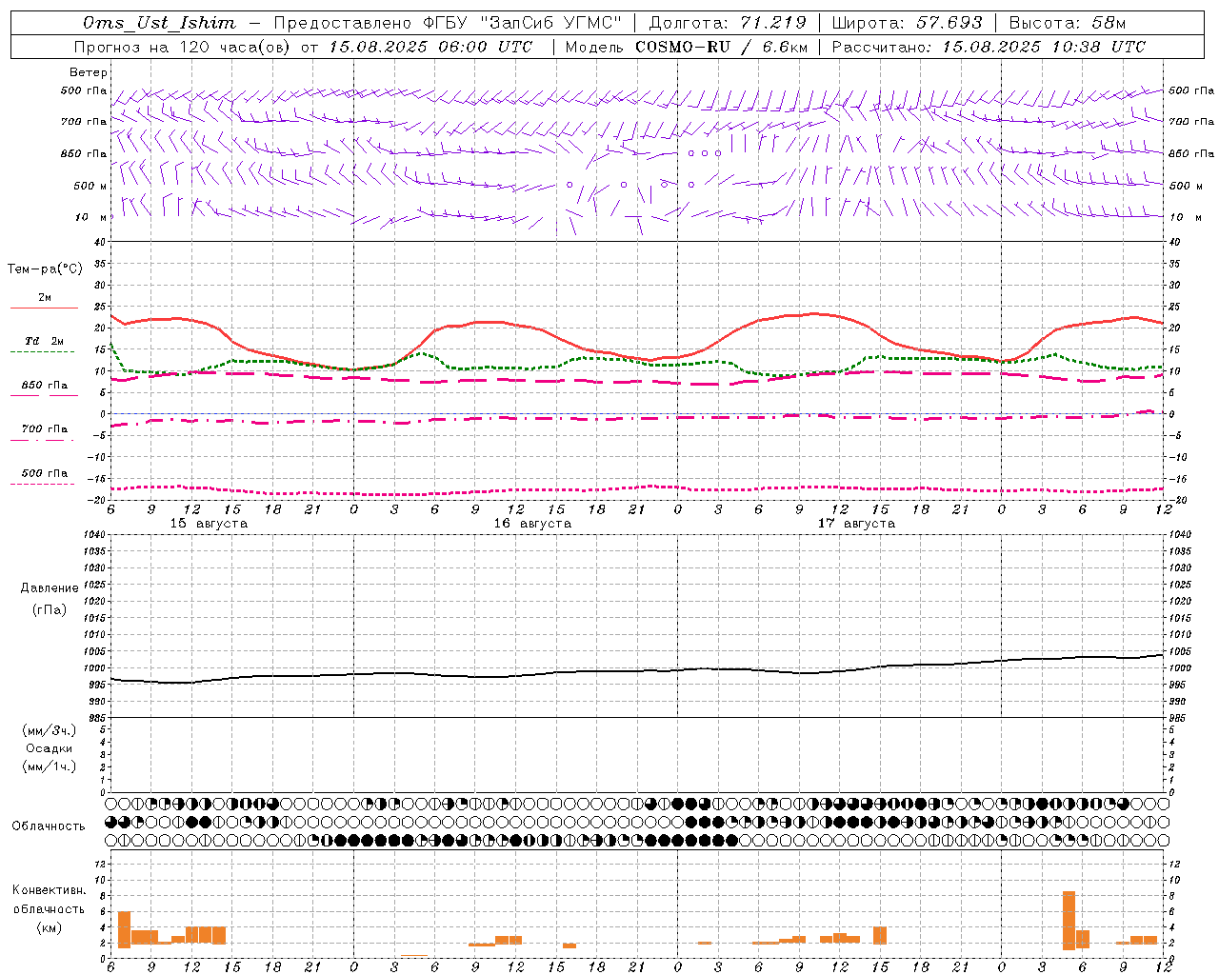Screen dimensions: 1219x975
Task: Click the Ветер panel label
Action: click(89, 72)
